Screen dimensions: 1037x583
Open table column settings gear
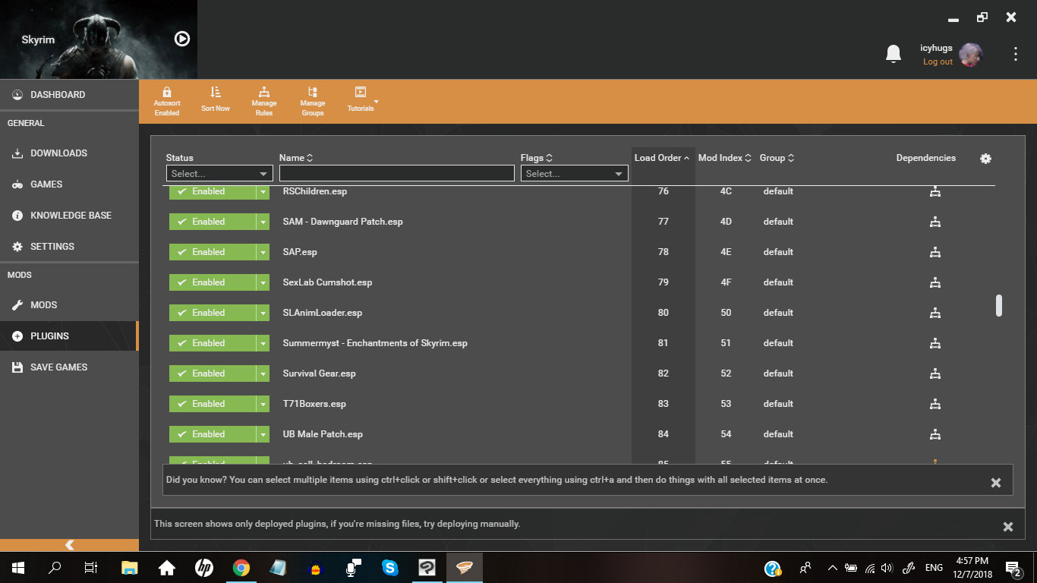tap(985, 159)
